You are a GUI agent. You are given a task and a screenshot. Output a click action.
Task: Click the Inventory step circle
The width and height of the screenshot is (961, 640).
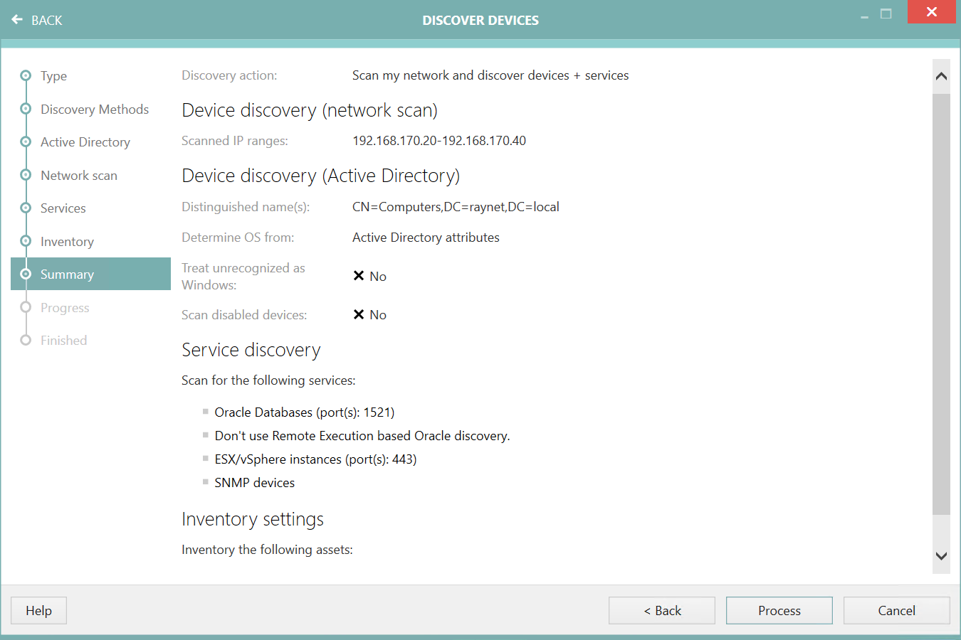[25, 241]
